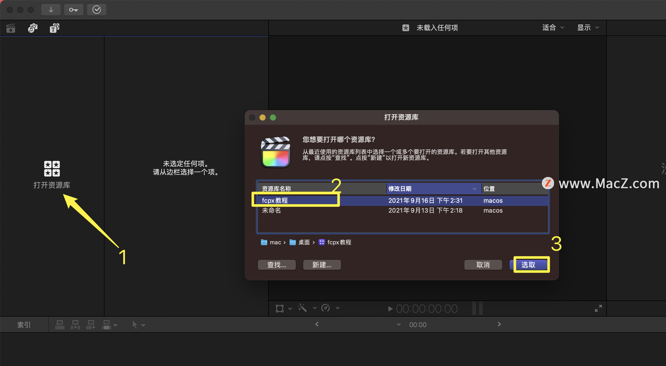Confirm with the 选取 button

(528, 265)
